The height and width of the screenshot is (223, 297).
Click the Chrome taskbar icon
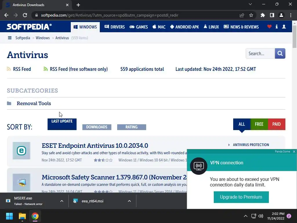coord(35,216)
